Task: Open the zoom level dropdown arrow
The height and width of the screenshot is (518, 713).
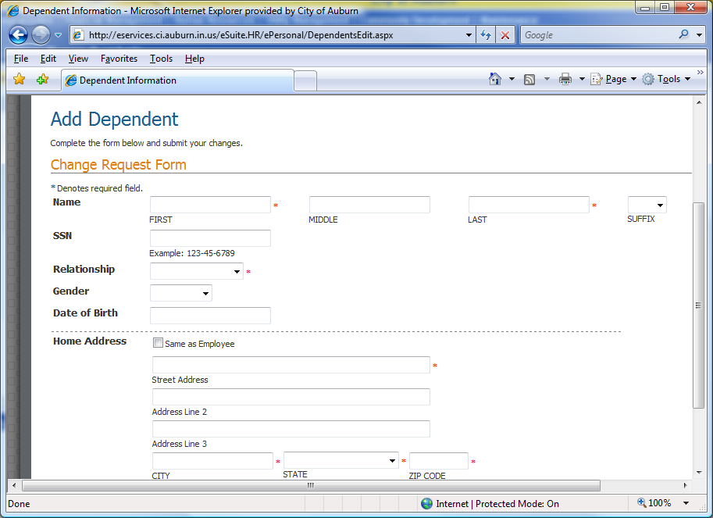Action: coord(686,503)
